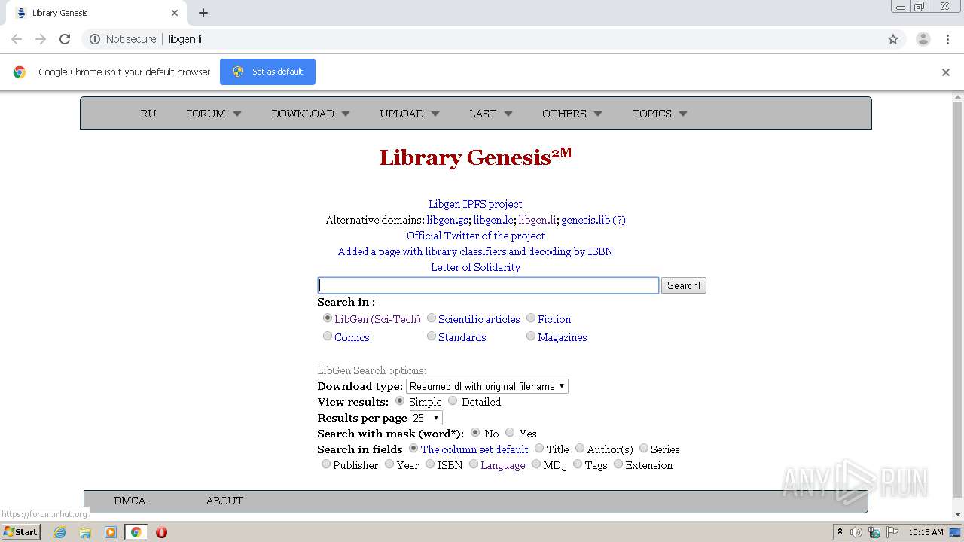The height and width of the screenshot is (542, 964).
Task: Focus the book search input field
Action: [x=488, y=285]
